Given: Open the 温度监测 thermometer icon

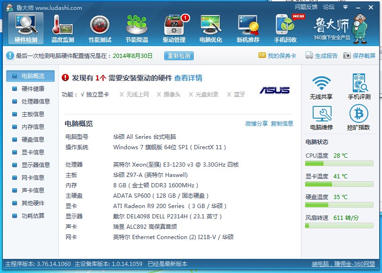Looking at the screenshot, I should tap(63, 28).
